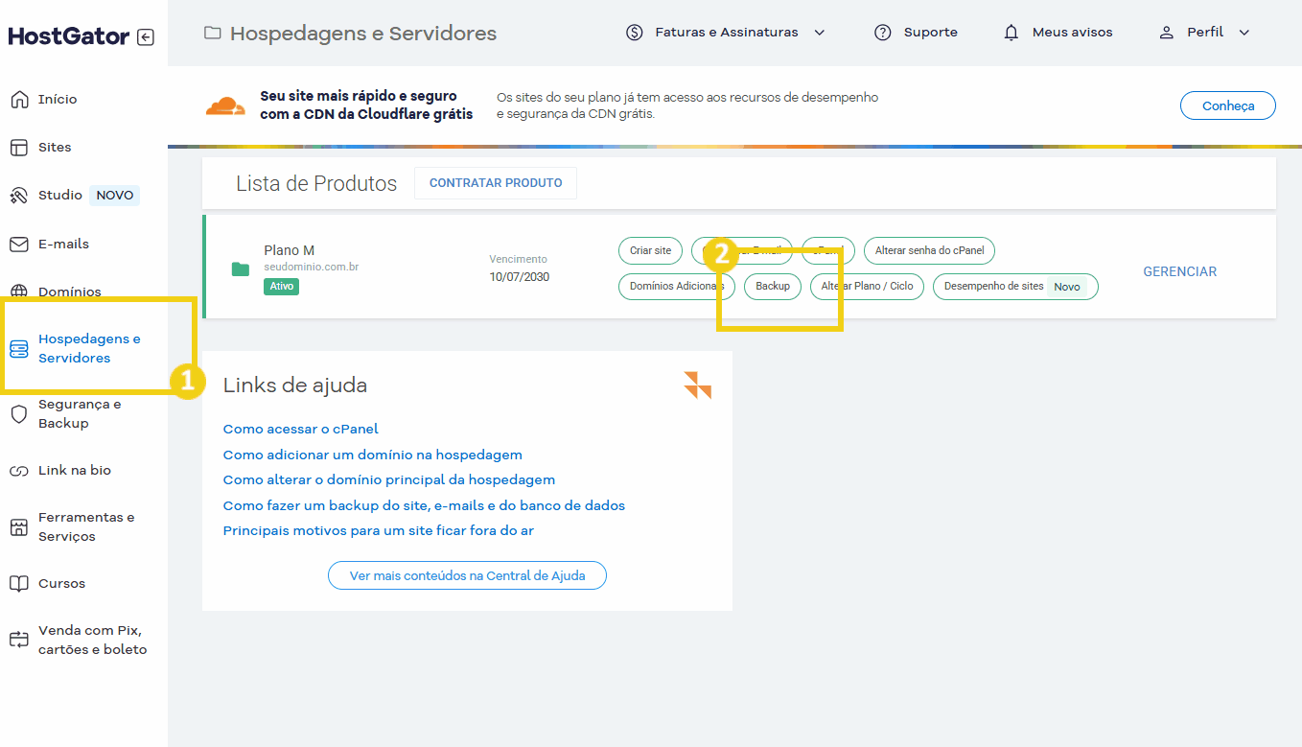Click the Meus avisos bell icon
Image resolution: width=1302 pixels, height=747 pixels.
coord(1011,33)
